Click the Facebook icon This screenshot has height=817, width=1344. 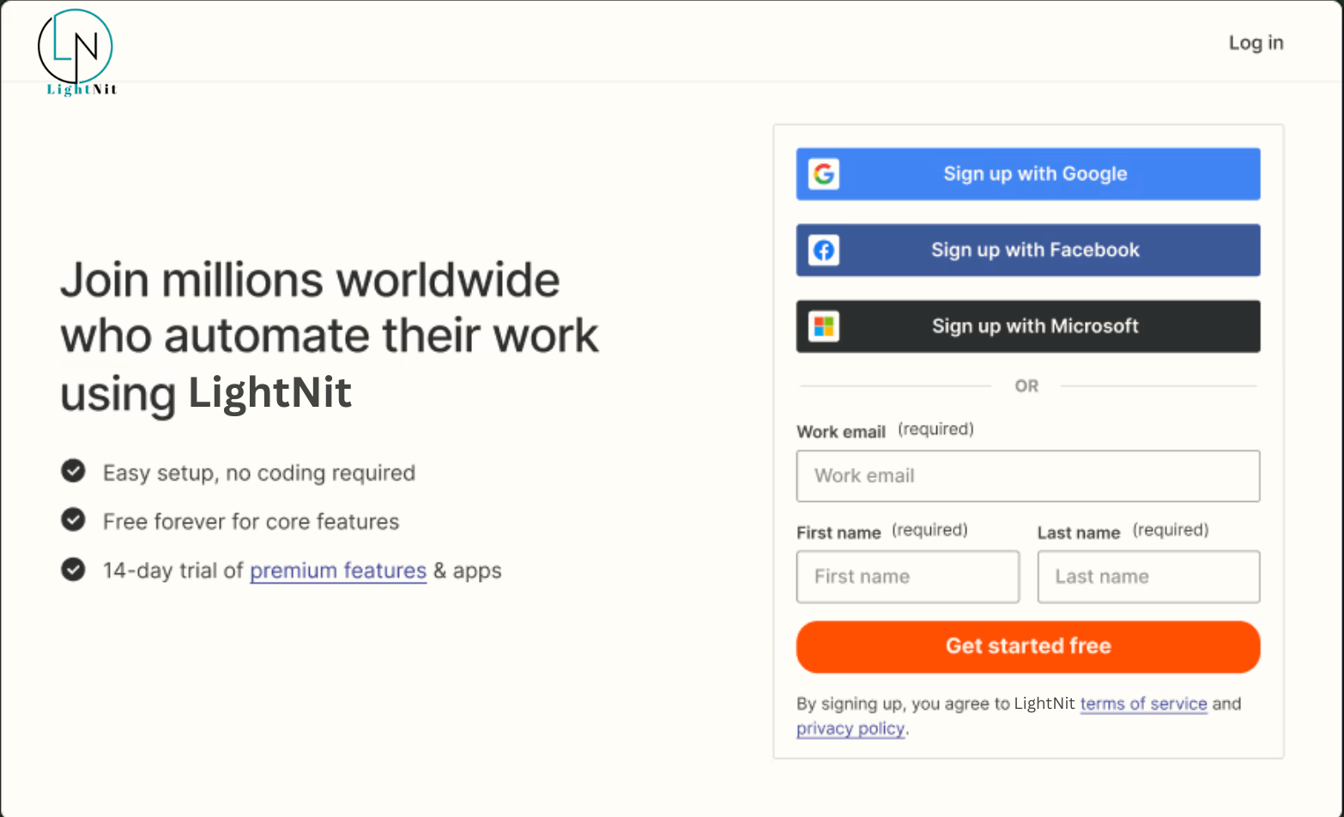(824, 251)
